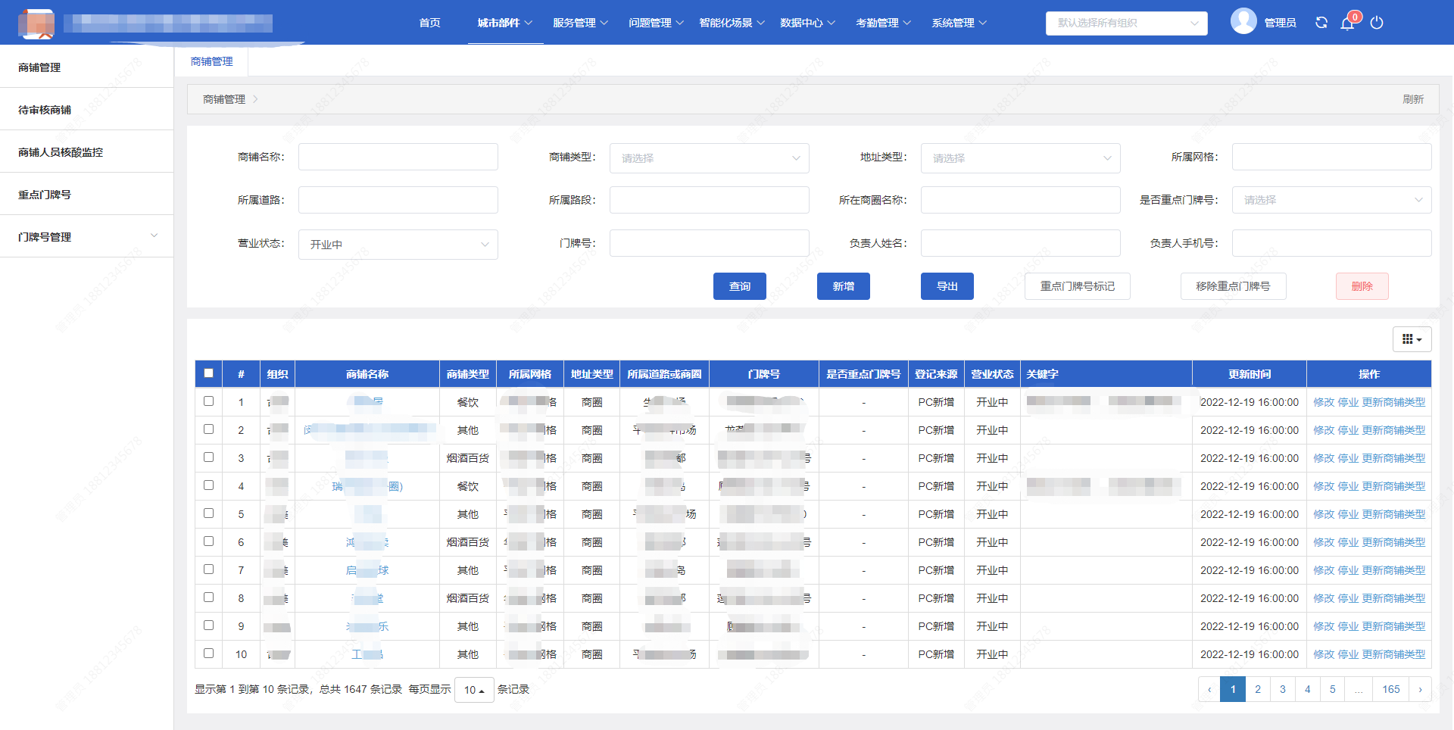Check the checkbox for row 10
Screen dimensions: 1454x730
[x=209, y=654]
